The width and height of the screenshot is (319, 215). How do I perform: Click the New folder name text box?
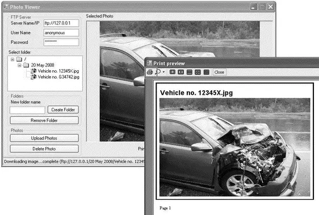[x=27, y=110]
